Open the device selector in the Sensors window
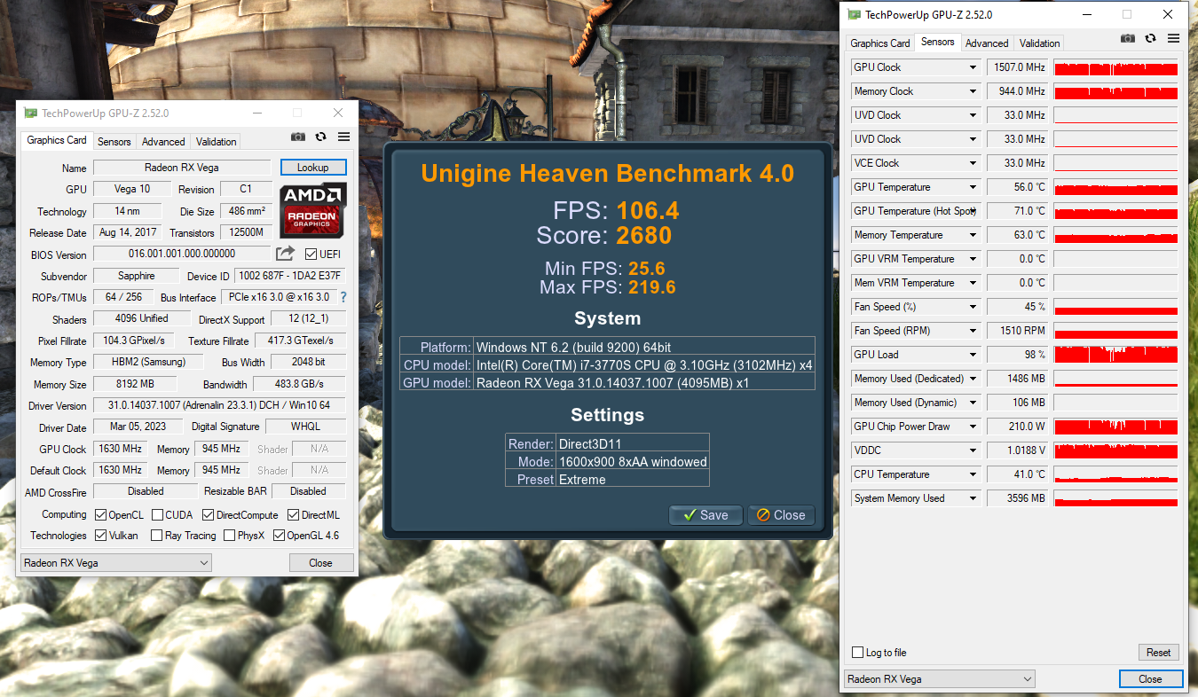 coord(939,679)
